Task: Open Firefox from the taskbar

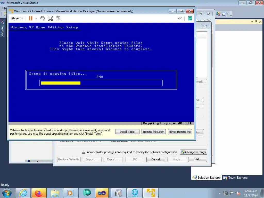Action: (39, 193)
